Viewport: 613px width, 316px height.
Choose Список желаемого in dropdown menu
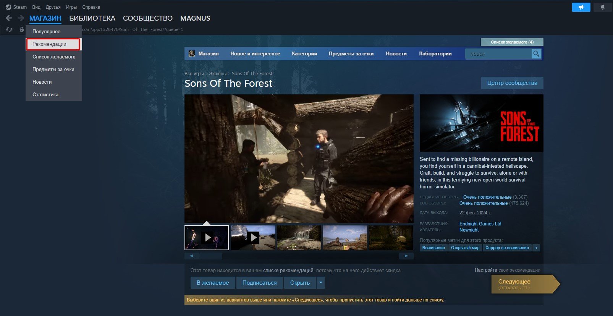[54, 57]
